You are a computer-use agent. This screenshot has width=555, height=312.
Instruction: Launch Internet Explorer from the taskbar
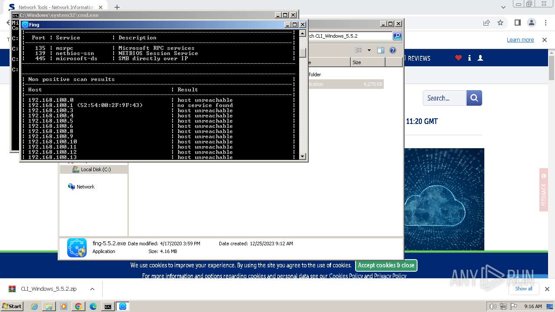click(x=34, y=306)
